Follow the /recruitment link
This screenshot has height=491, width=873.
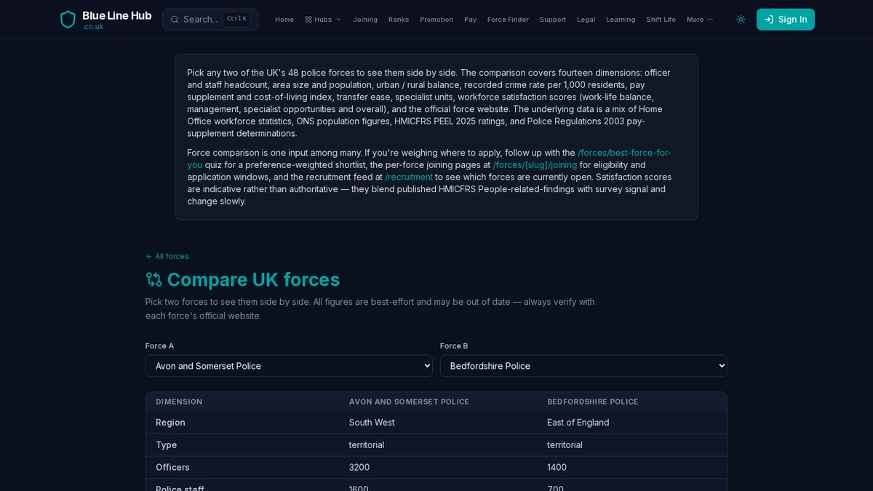coord(409,177)
